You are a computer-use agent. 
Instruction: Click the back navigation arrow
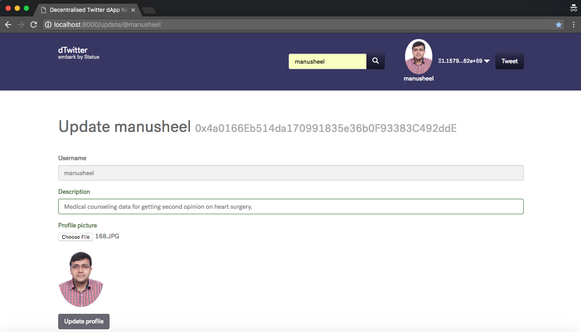(8, 24)
